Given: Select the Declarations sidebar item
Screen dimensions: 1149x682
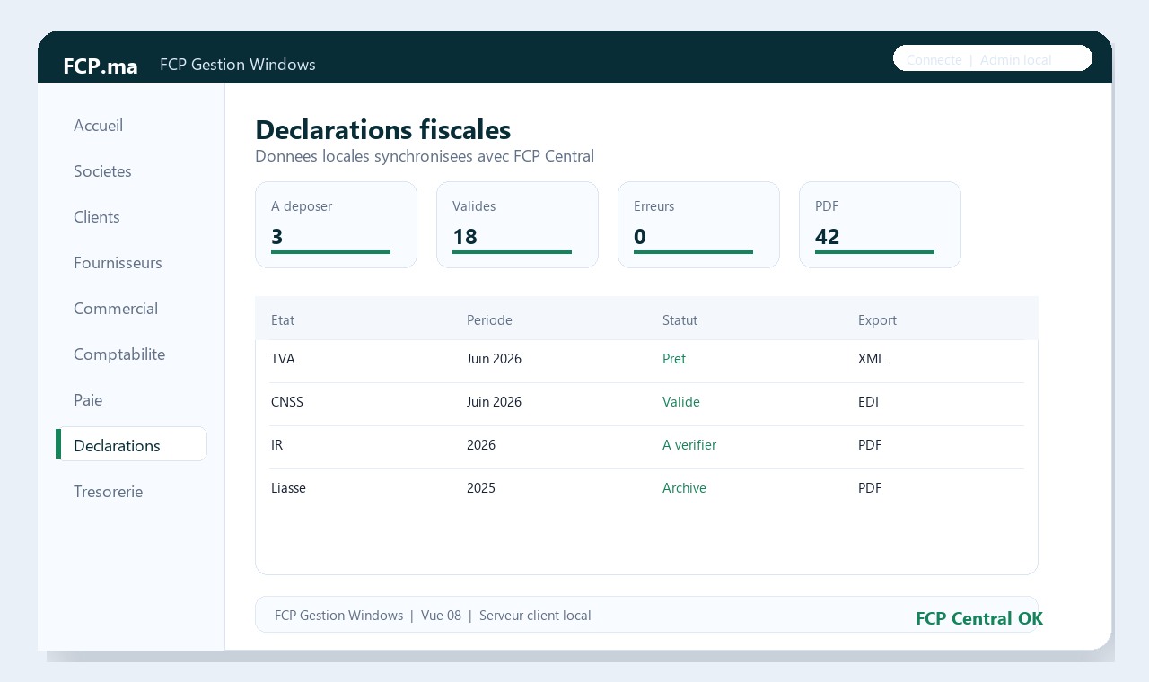Looking at the screenshot, I should 131,446.
